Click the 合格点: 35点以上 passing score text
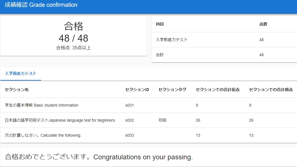Screen dimensions: 297x167 (x=73, y=48)
